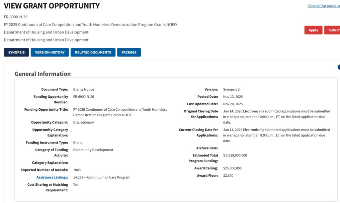Open the Related Documents tab
Screen dimensions: 340x203
click(93, 52)
